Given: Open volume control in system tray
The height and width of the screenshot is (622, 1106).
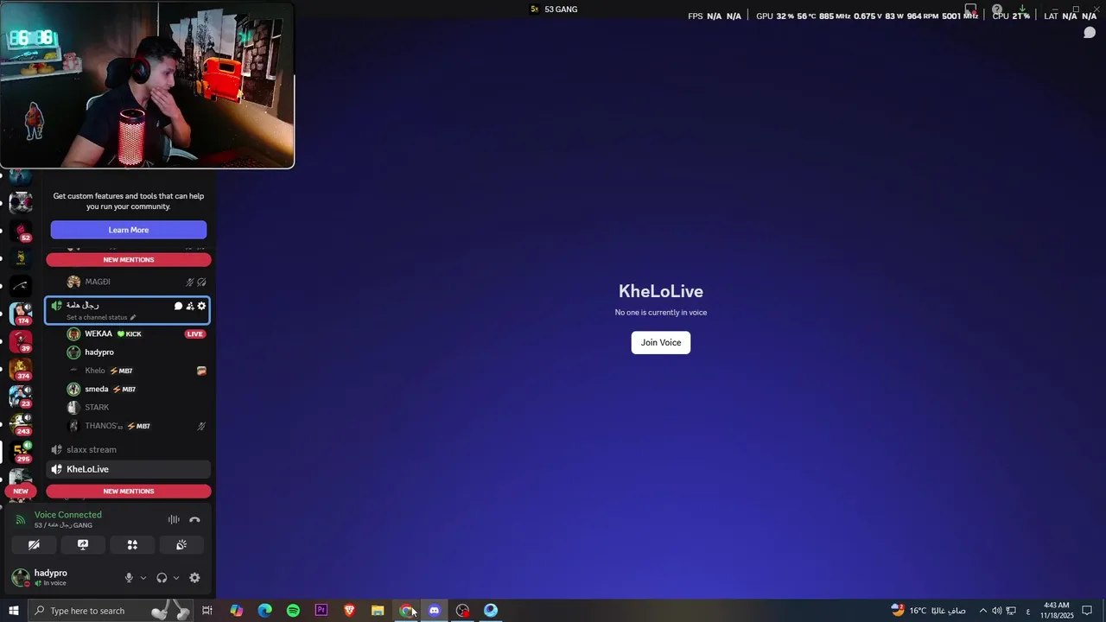Looking at the screenshot, I should pos(996,611).
